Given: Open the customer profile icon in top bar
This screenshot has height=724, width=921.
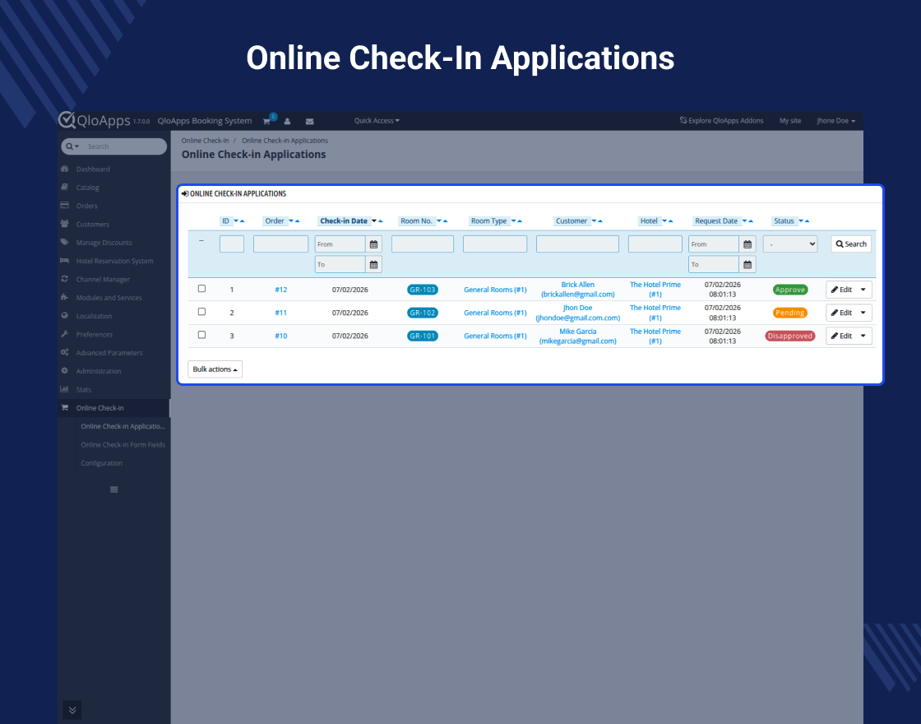Looking at the screenshot, I should 287,121.
